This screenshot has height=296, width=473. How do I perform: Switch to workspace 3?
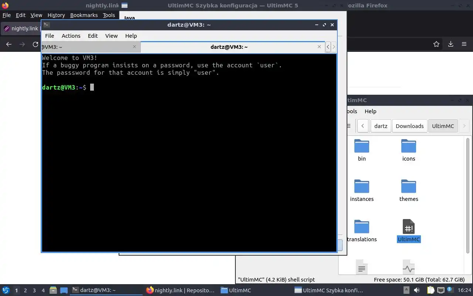(x=34, y=290)
